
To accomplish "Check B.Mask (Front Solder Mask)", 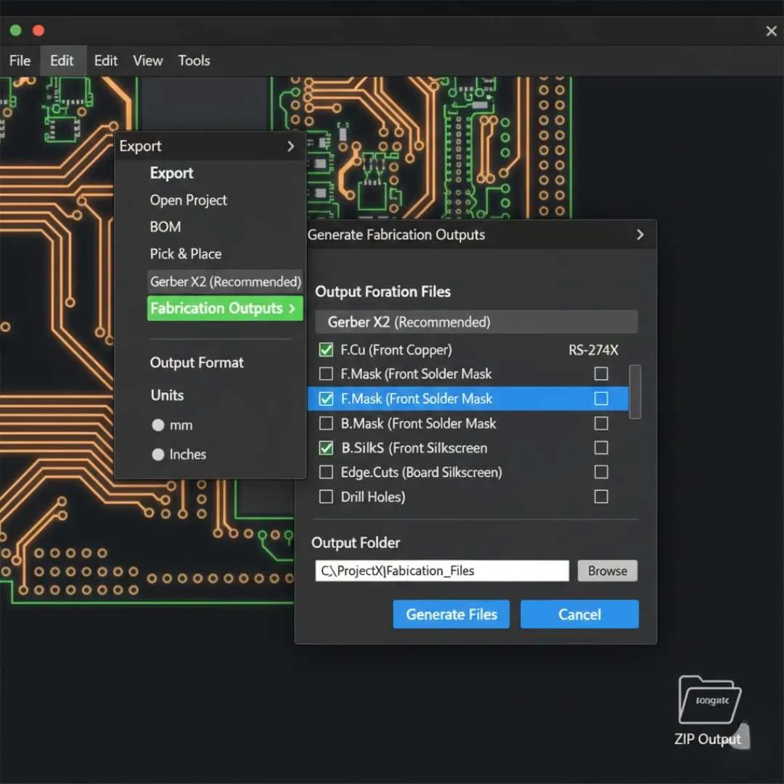I will click(x=325, y=423).
